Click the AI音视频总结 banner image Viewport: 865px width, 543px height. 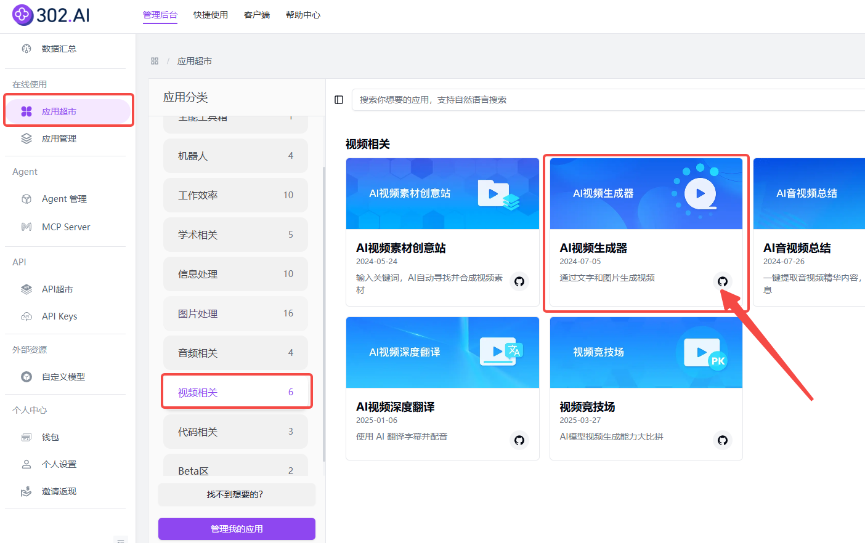click(809, 193)
